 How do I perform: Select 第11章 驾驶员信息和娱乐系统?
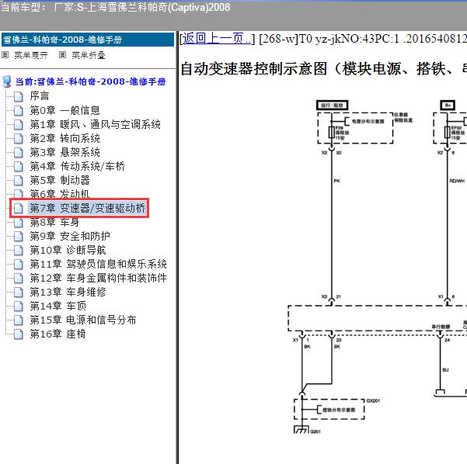pyautogui.click(x=98, y=264)
